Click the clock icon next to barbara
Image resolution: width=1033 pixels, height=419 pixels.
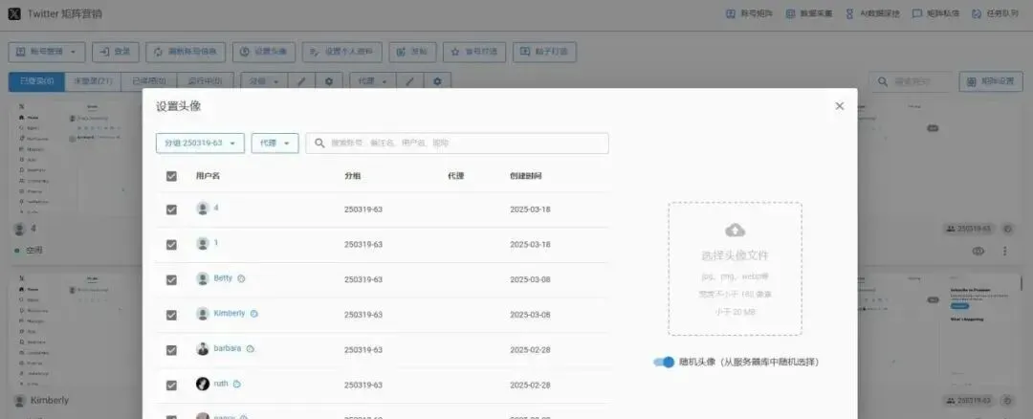tap(251, 348)
